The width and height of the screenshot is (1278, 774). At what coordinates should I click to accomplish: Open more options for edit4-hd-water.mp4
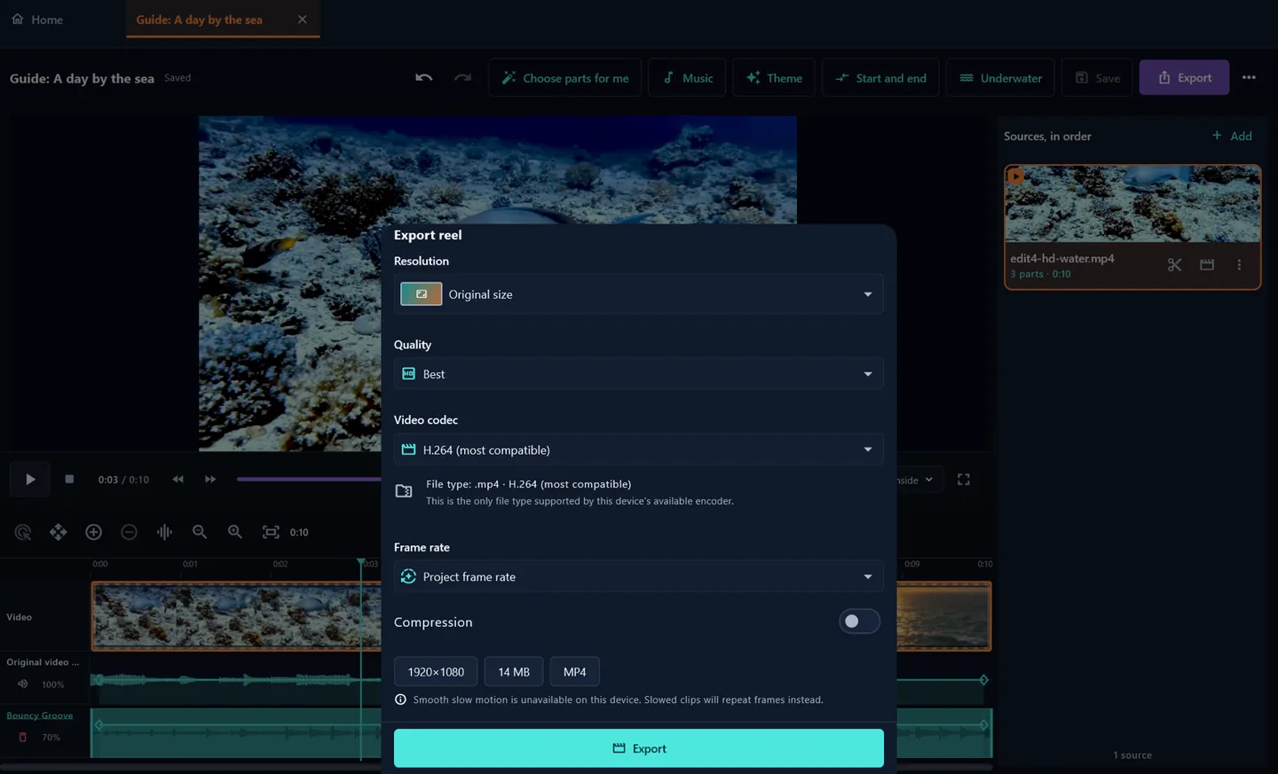click(x=1239, y=265)
